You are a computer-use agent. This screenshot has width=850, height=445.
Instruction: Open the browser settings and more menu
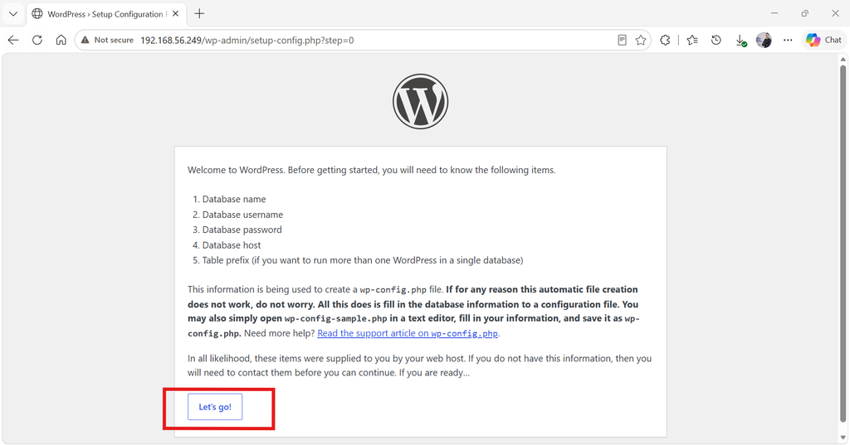pyautogui.click(x=788, y=40)
